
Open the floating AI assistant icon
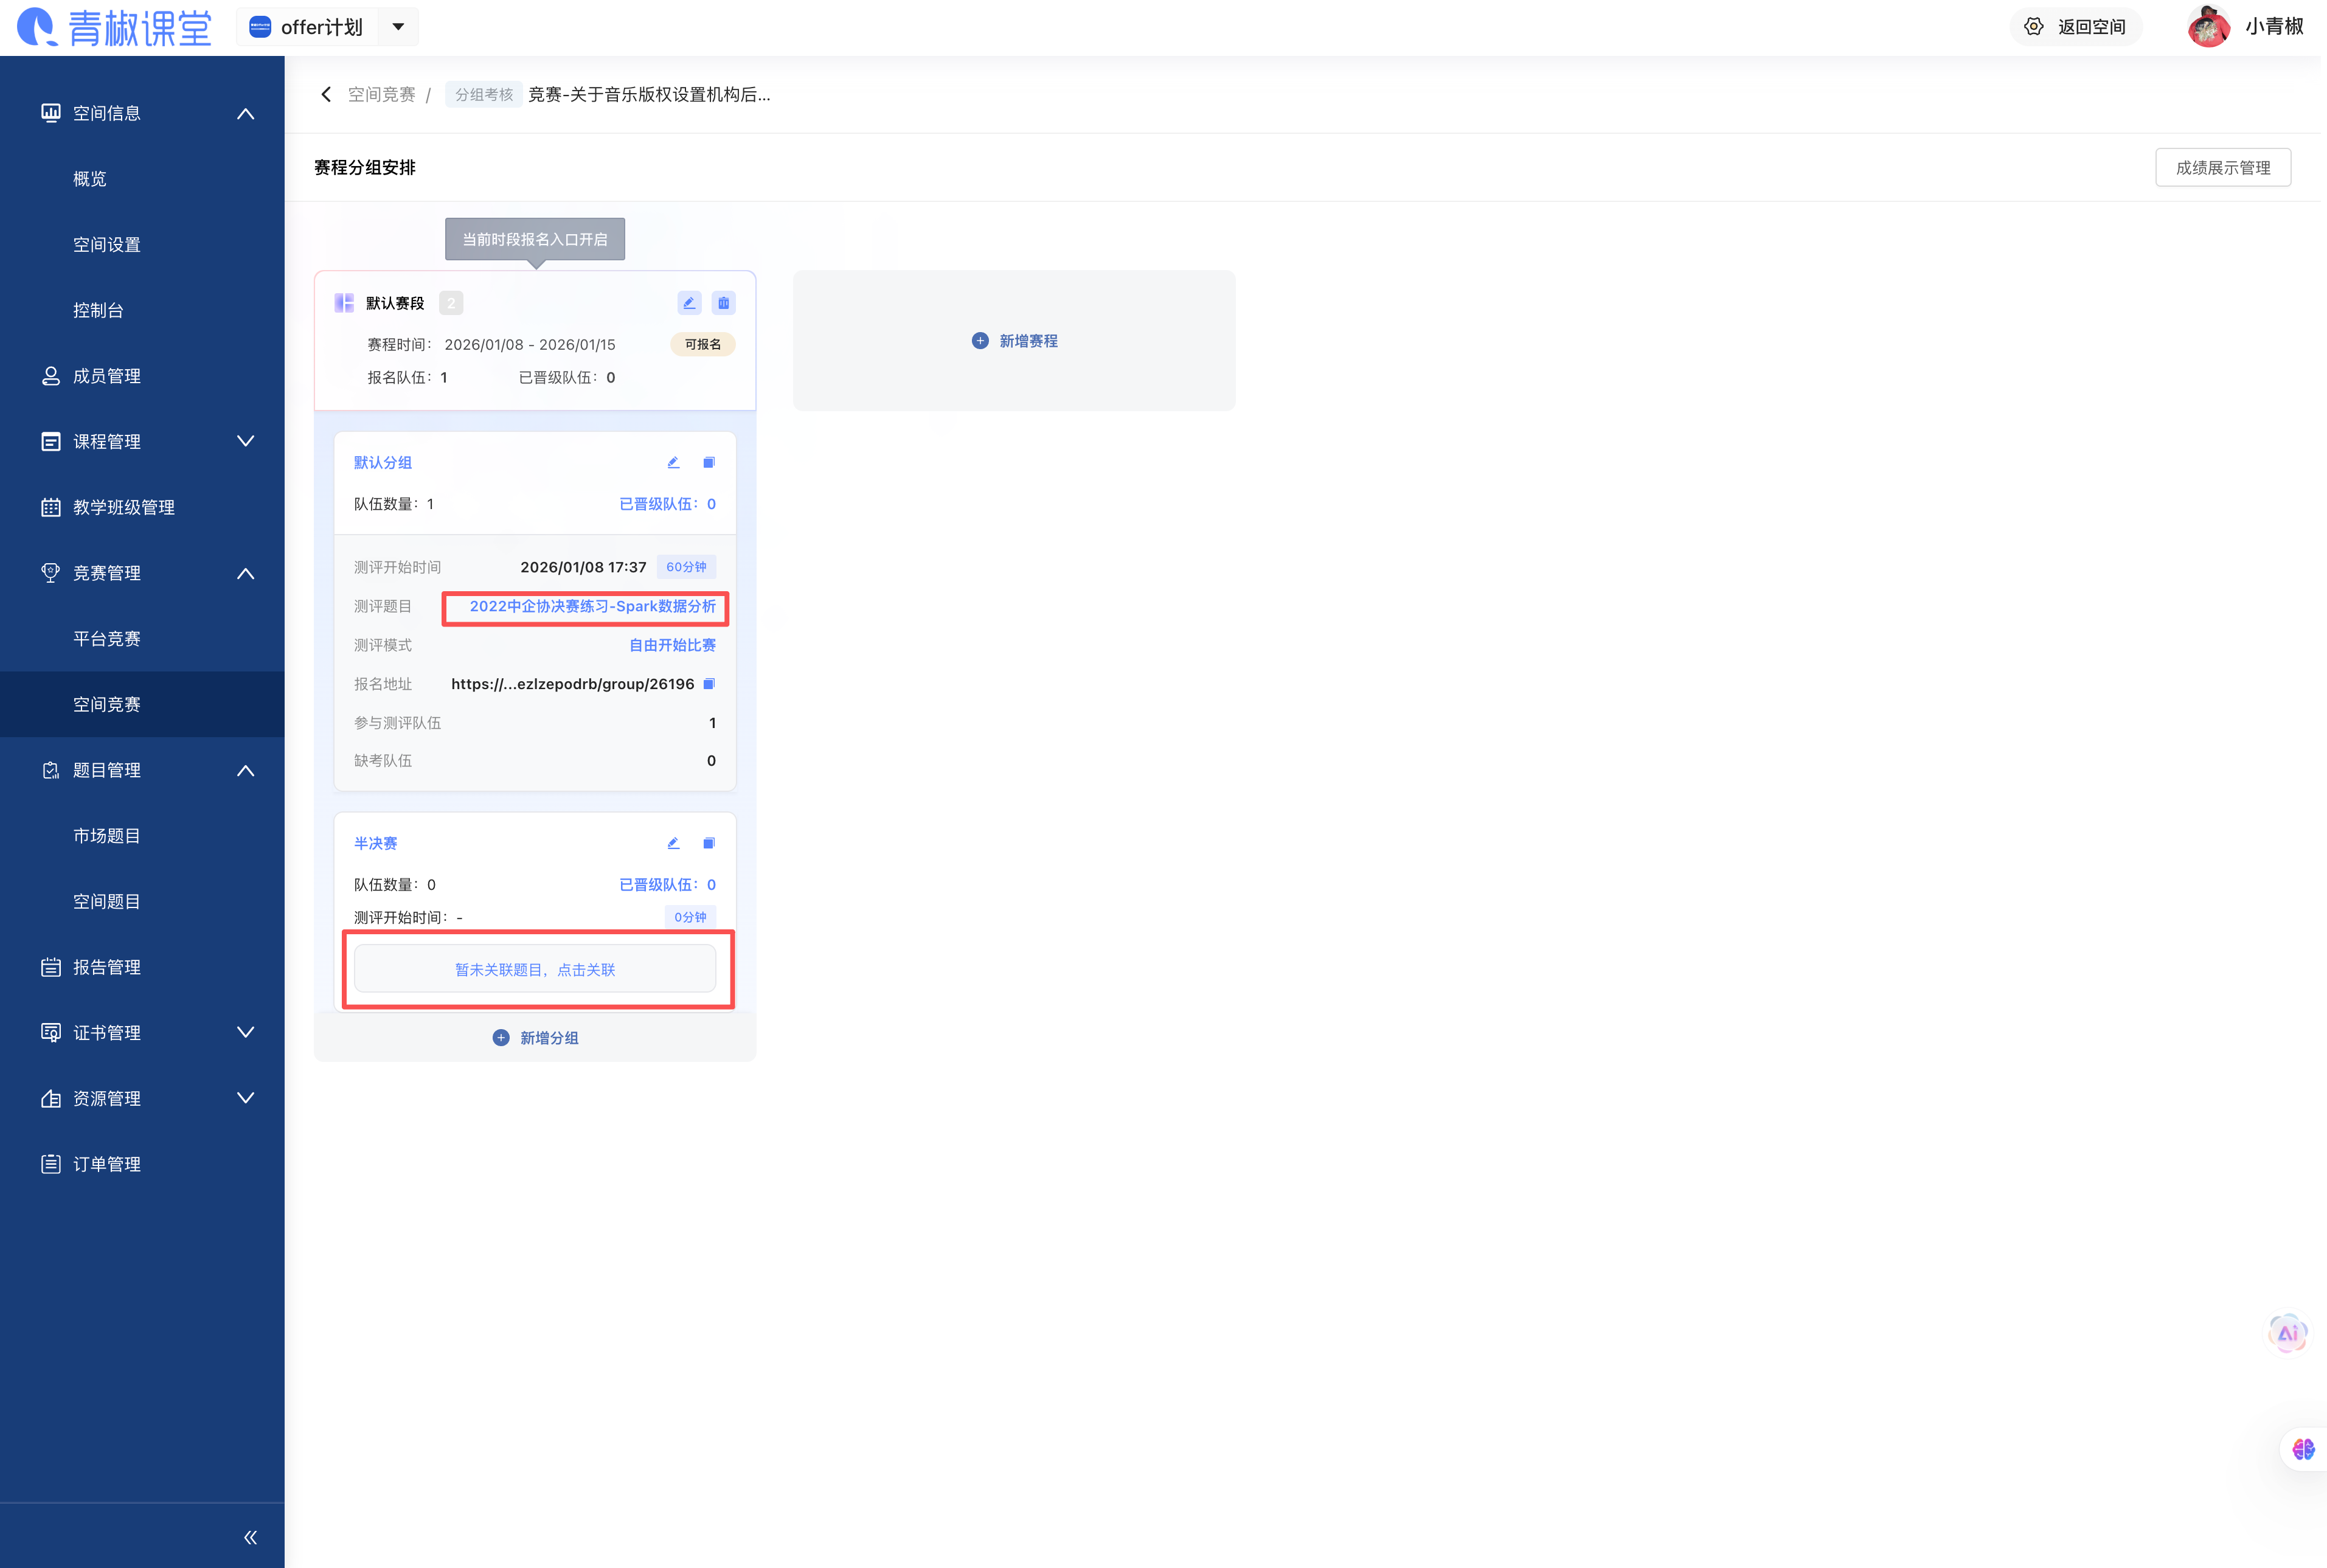click(2287, 1333)
